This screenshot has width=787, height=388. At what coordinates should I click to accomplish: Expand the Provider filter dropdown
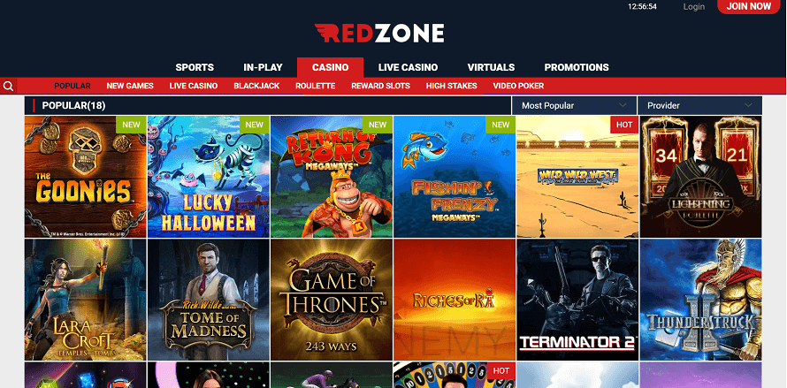pyautogui.click(x=699, y=105)
